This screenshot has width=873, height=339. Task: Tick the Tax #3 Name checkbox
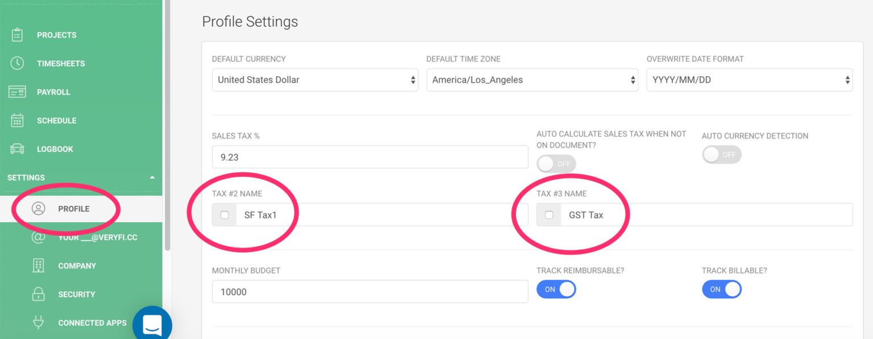pos(549,215)
